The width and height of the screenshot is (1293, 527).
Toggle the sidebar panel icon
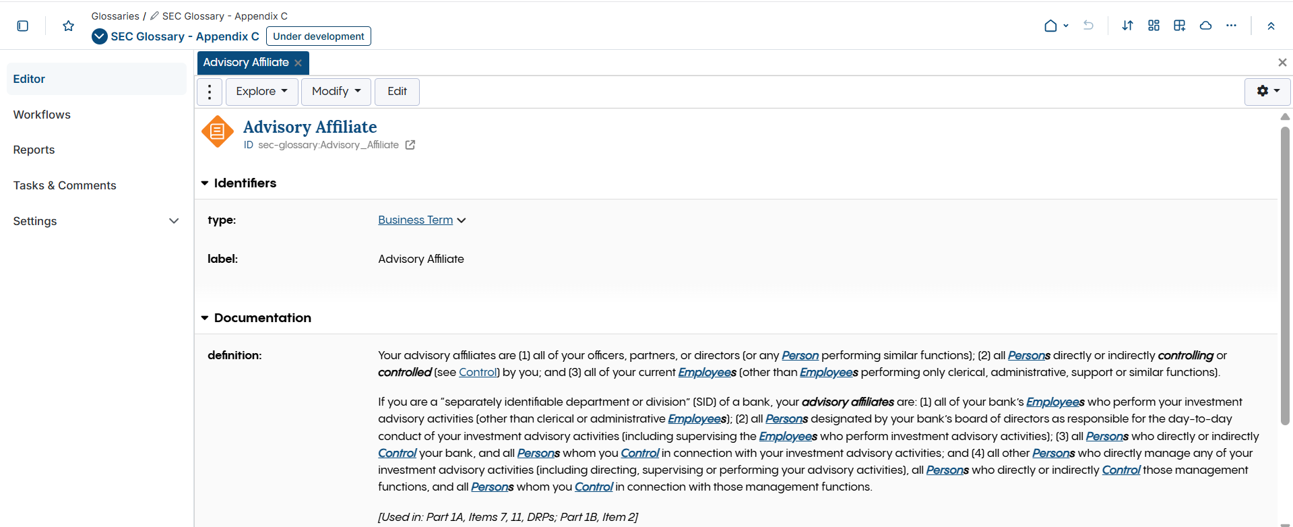pos(22,26)
